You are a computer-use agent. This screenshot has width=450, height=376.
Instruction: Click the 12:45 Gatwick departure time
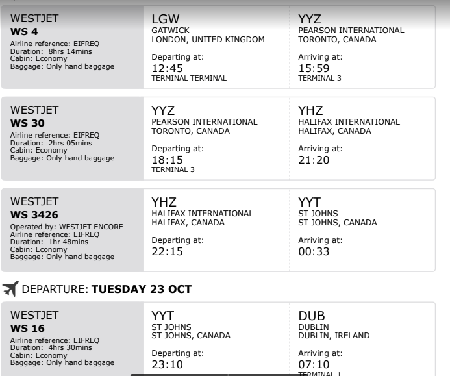[x=167, y=68]
